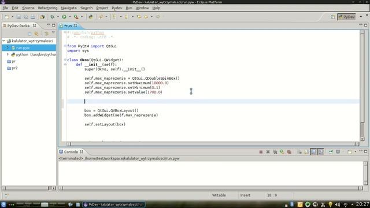Viewport: 370px width, 208px height.
Task: Click the Console relaunch green icon
Action: [x=282, y=152]
